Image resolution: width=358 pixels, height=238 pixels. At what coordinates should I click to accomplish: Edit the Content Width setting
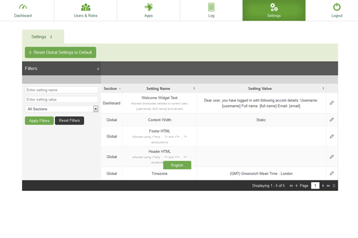tap(332, 120)
